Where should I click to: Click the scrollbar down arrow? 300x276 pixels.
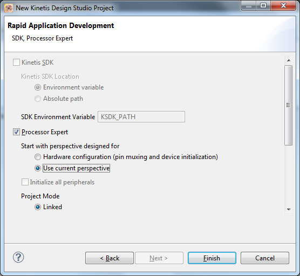(289, 210)
